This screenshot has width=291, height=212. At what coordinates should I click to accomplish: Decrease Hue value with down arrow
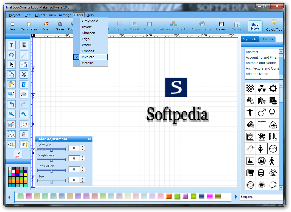[83, 181]
